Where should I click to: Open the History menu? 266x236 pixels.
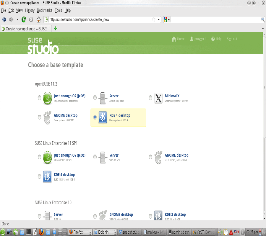pos(30,11)
